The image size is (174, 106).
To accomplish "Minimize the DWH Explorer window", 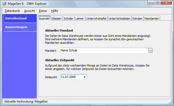I will point(151,3).
